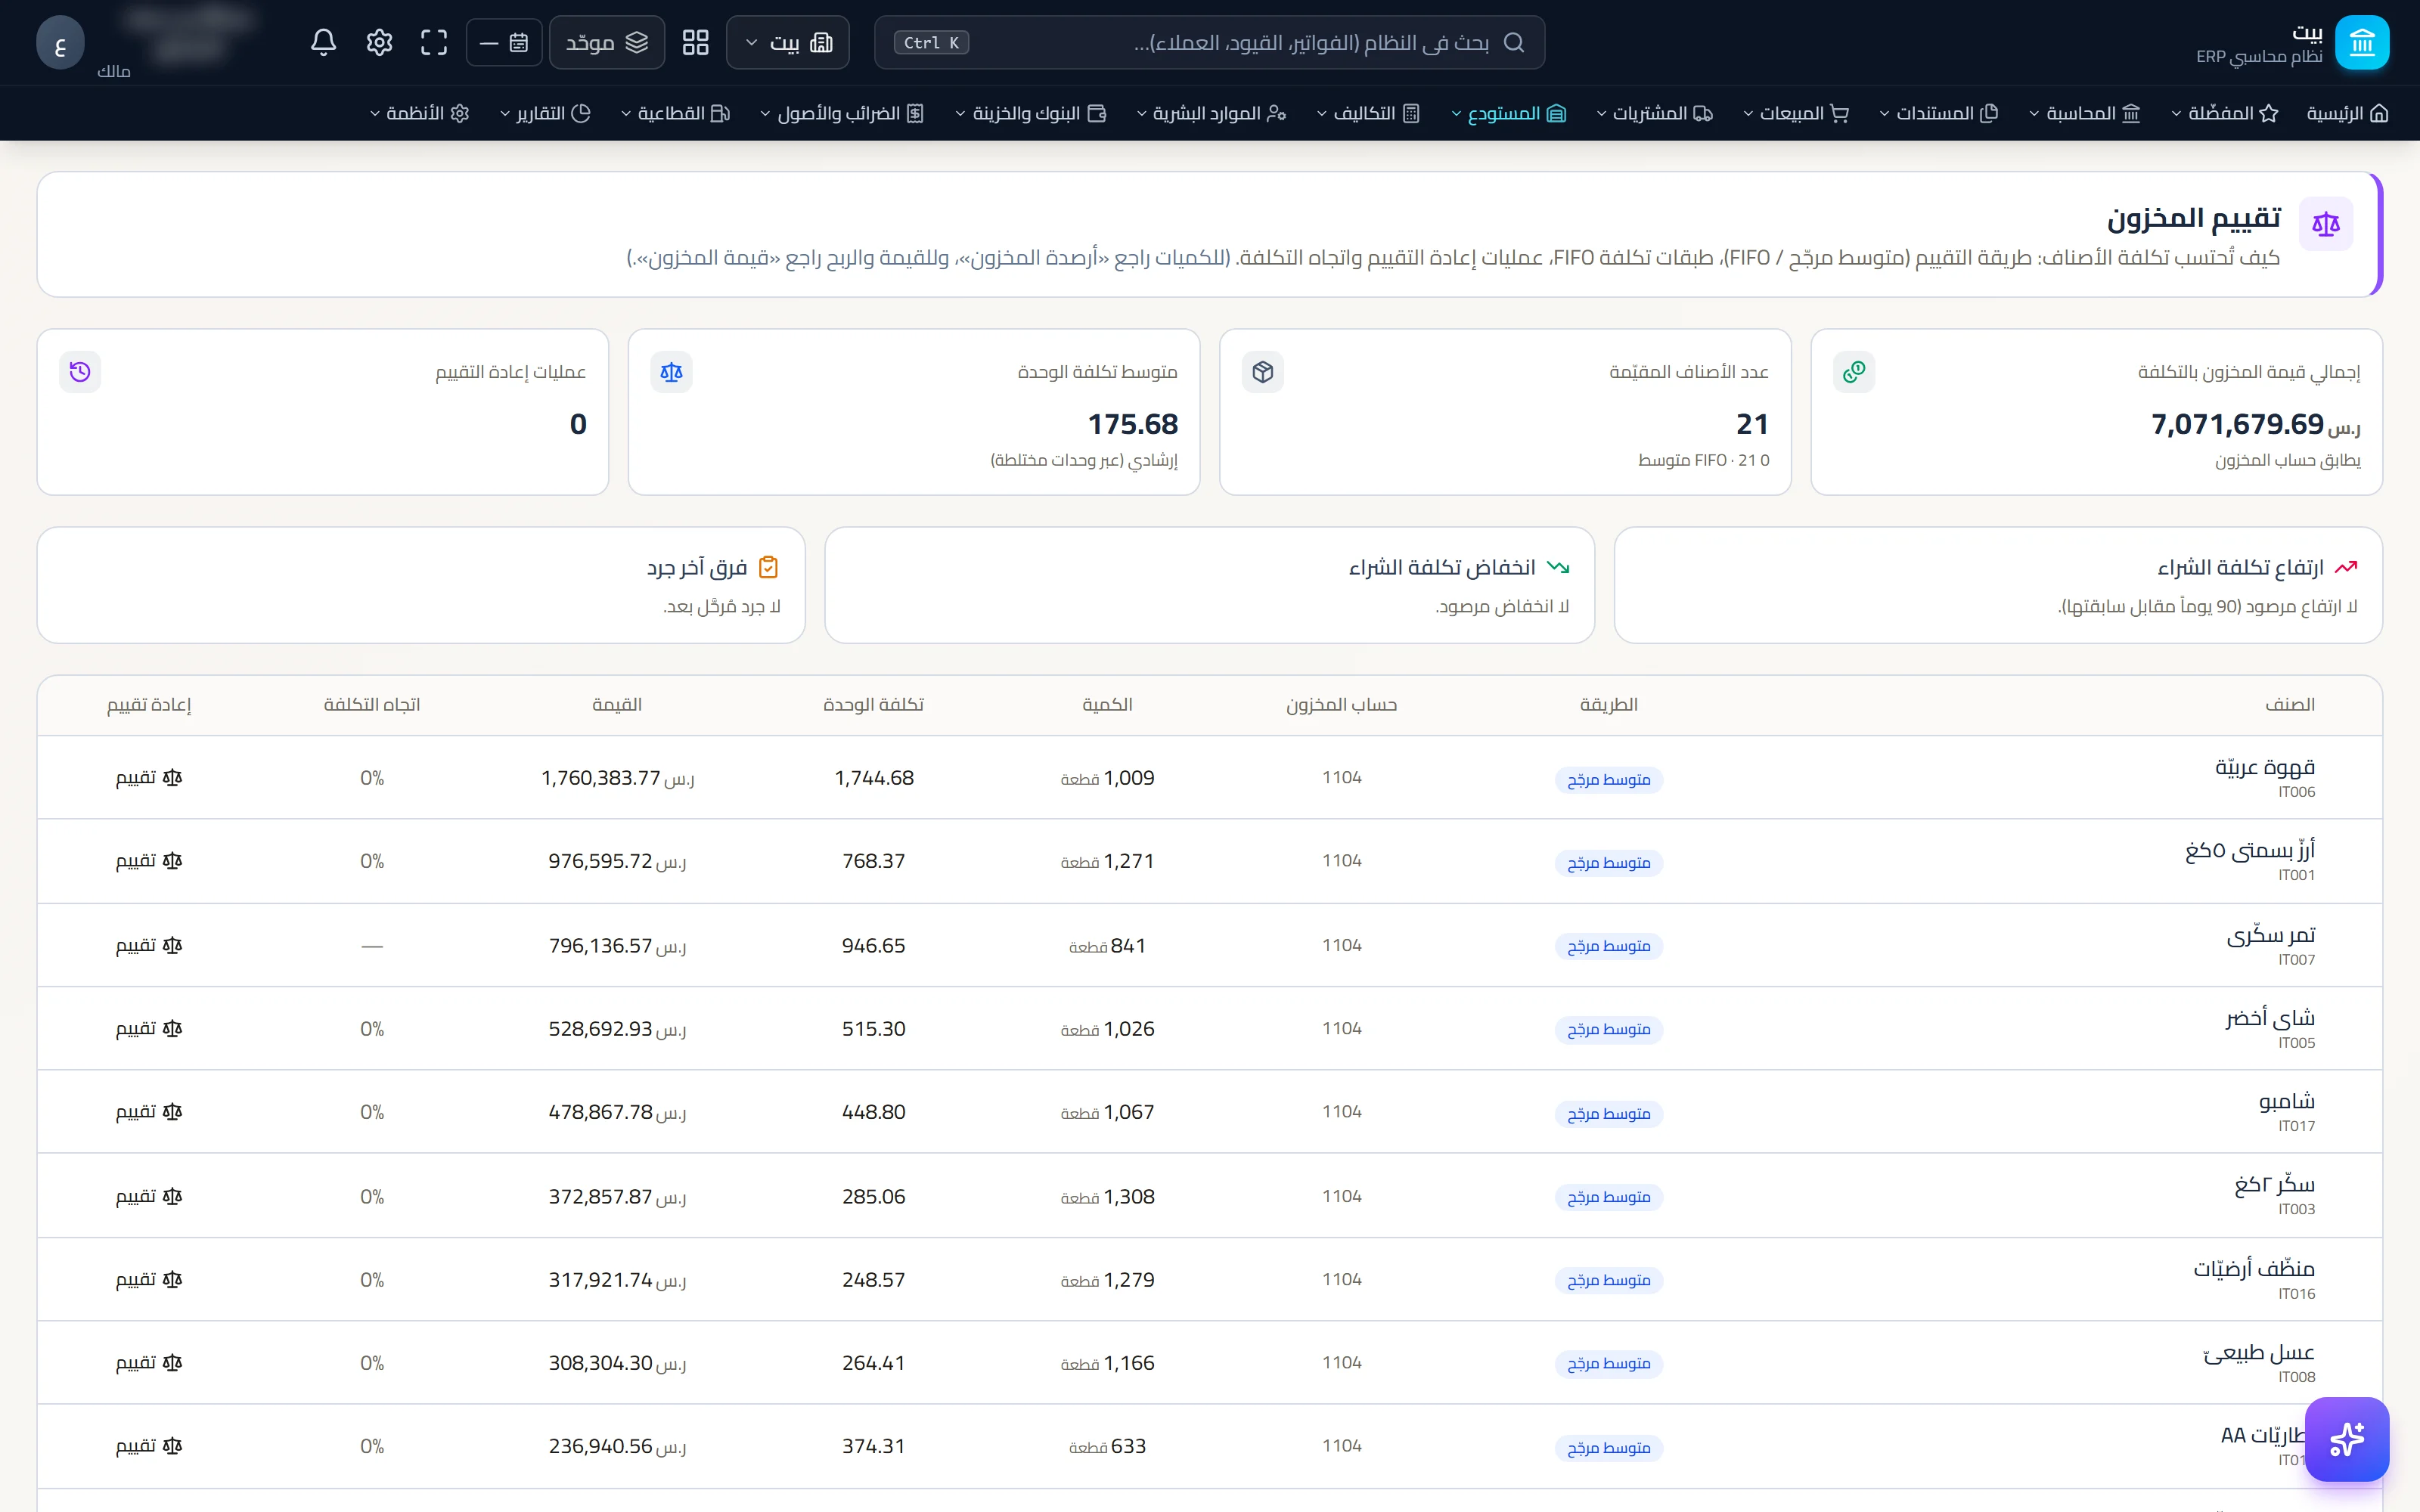
Task: Click revaluation operations history icon
Action: click(80, 372)
